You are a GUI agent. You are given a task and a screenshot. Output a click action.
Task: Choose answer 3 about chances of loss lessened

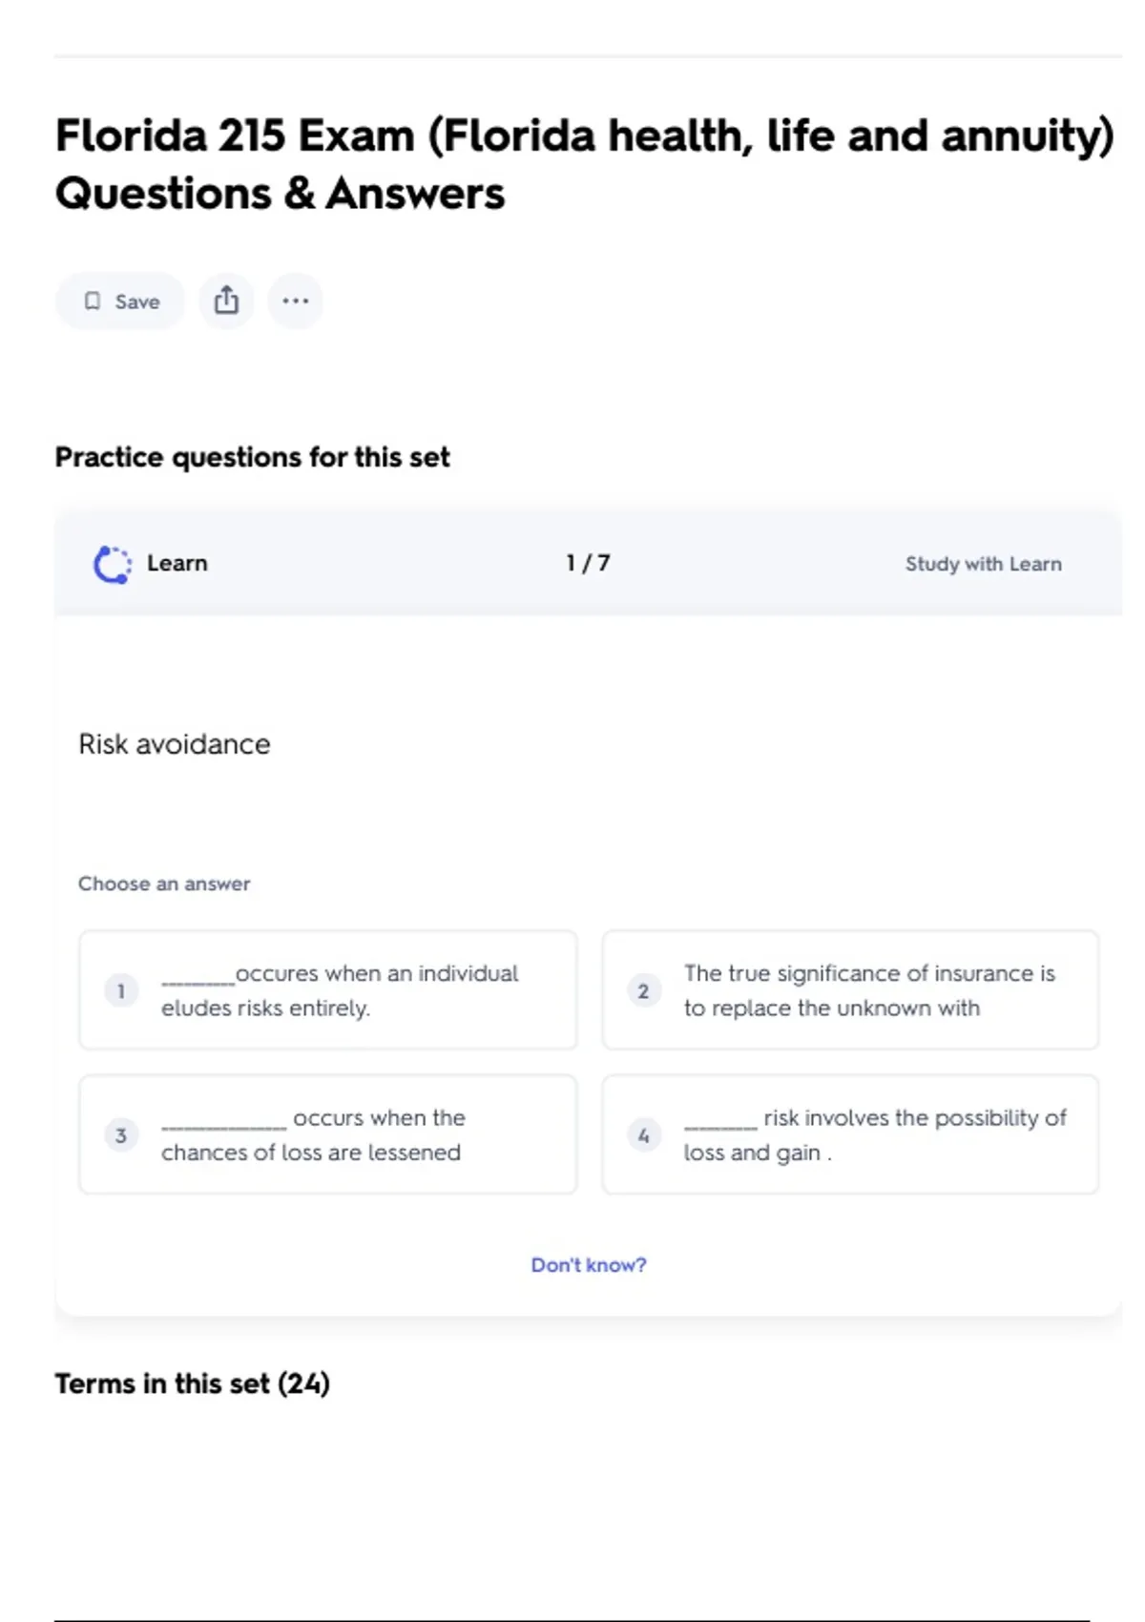click(x=328, y=1134)
